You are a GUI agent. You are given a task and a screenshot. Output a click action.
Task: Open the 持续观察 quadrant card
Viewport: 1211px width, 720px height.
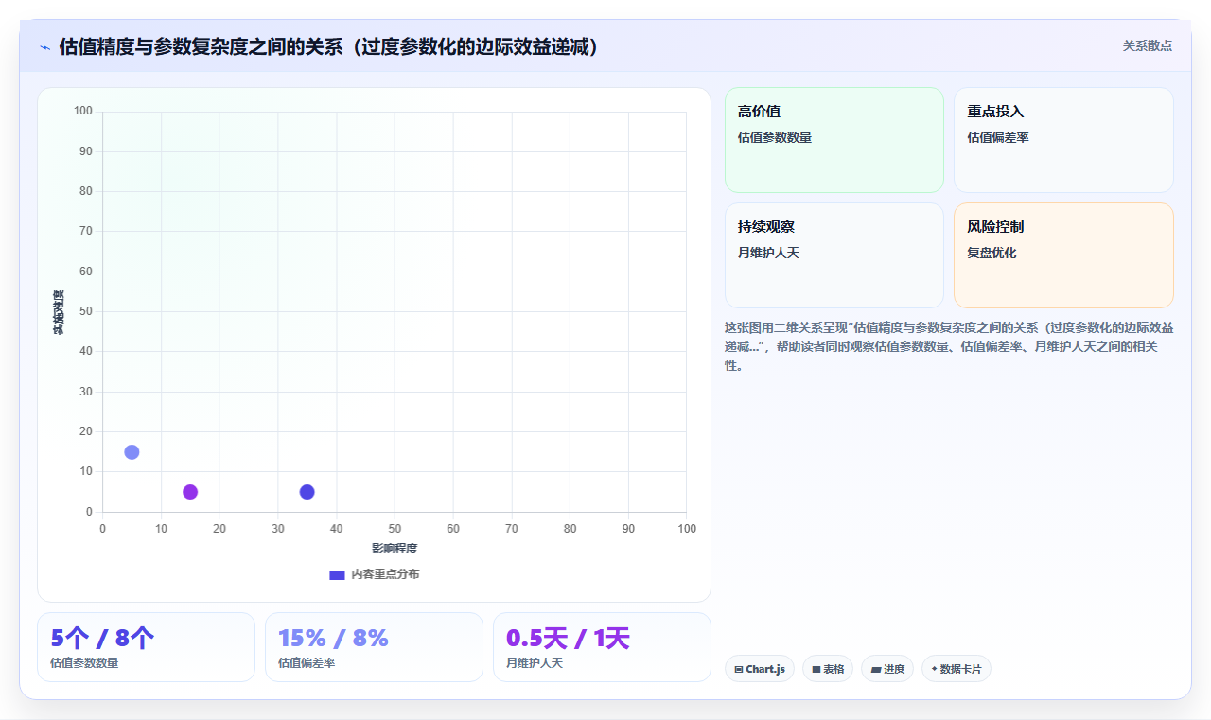point(834,255)
